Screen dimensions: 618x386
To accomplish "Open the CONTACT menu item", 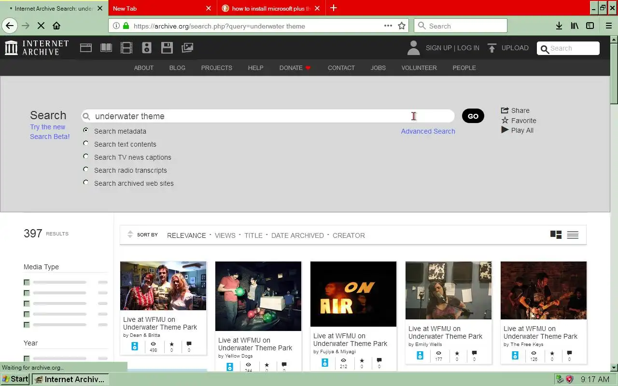I will (341, 68).
